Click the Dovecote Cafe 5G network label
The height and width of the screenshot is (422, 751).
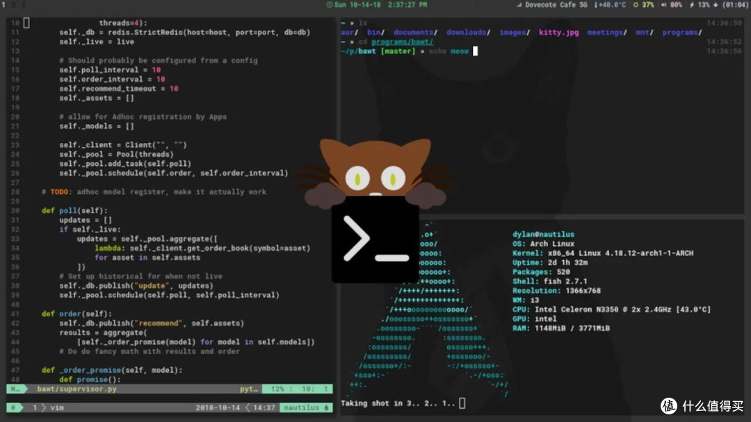click(556, 5)
